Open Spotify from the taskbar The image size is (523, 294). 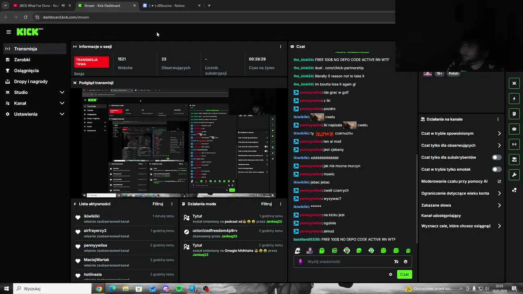[179, 289]
